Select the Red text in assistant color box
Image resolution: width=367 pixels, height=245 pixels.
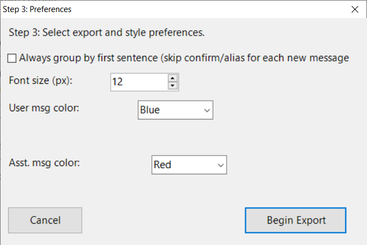click(x=162, y=164)
